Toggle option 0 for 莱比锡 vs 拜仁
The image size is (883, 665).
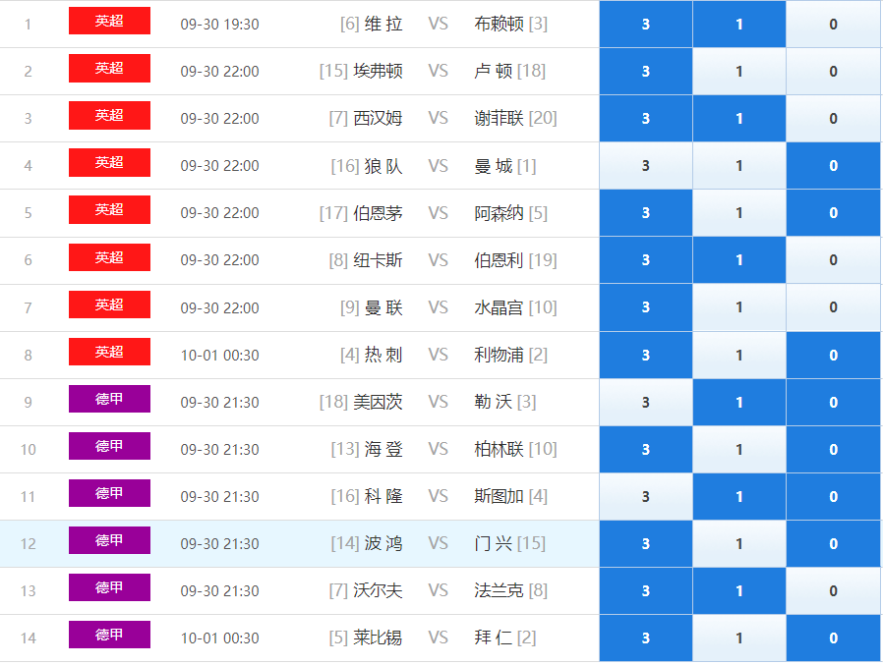click(833, 638)
